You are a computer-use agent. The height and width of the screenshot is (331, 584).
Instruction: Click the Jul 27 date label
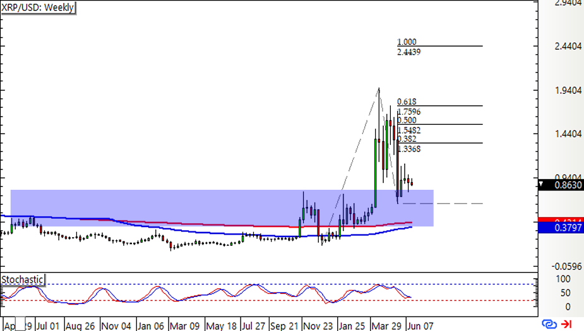pos(253,326)
